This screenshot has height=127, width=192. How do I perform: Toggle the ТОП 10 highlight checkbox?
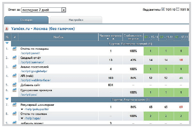click(163, 9)
